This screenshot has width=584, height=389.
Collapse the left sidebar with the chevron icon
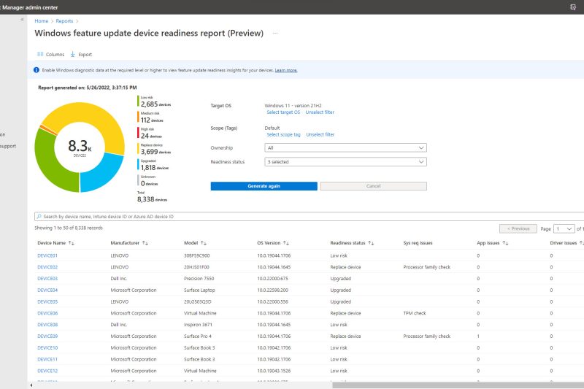(22, 20)
